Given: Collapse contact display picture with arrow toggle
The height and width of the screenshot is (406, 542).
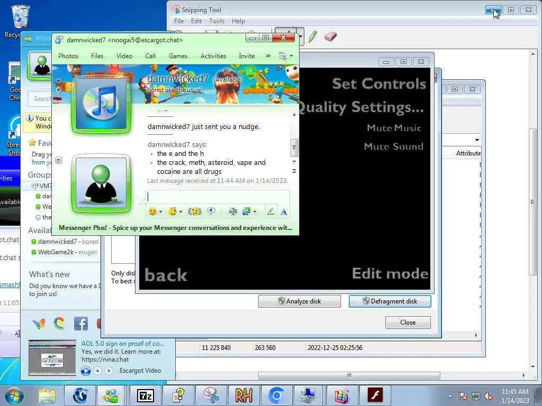Looking at the screenshot, I should pos(58,81).
